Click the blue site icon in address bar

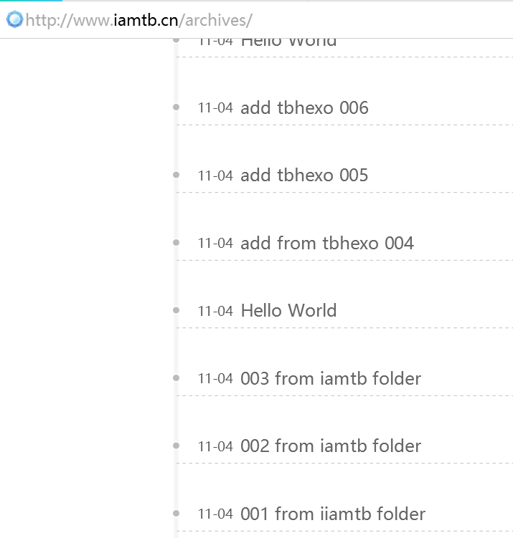tap(15, 19)
